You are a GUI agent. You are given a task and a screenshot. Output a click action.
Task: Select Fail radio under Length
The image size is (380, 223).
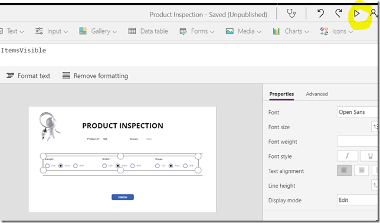(47, 166)
